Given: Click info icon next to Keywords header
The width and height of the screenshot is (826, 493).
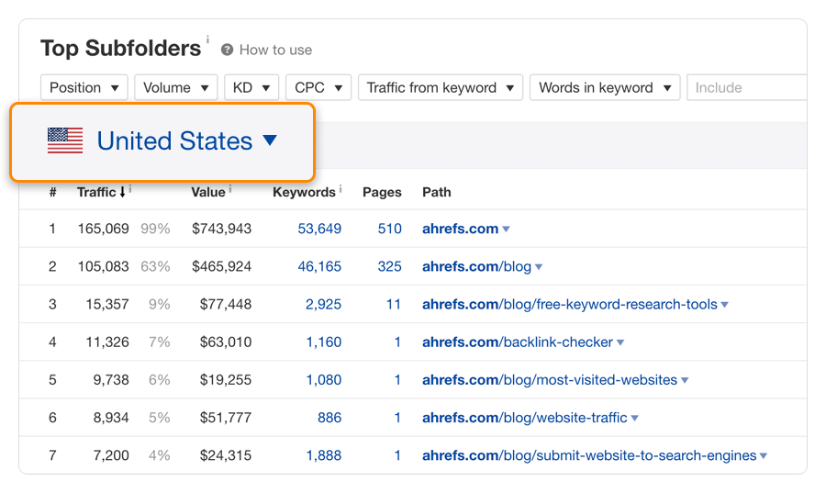Looking at the screenshot, I should (x=340, y=189).
